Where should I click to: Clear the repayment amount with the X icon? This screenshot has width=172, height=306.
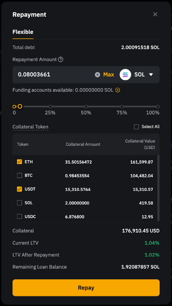pos(97,75)
